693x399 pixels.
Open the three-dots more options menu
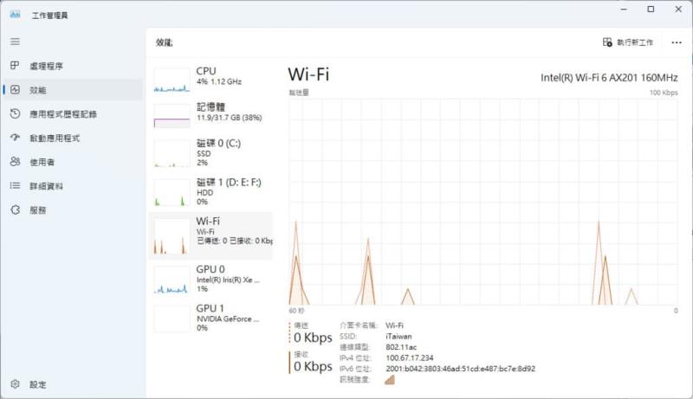(677, 42)
